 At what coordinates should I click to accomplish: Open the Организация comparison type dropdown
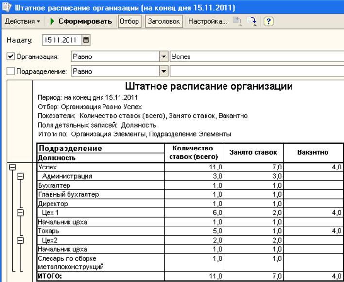click(164, 56)
